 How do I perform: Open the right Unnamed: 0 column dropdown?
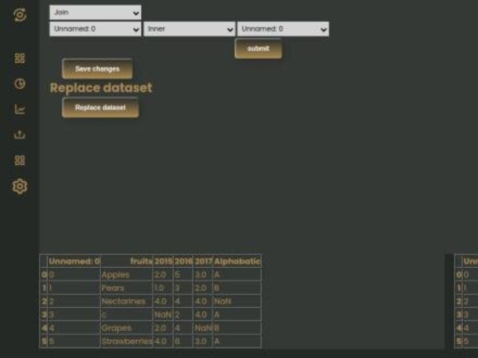283,29
